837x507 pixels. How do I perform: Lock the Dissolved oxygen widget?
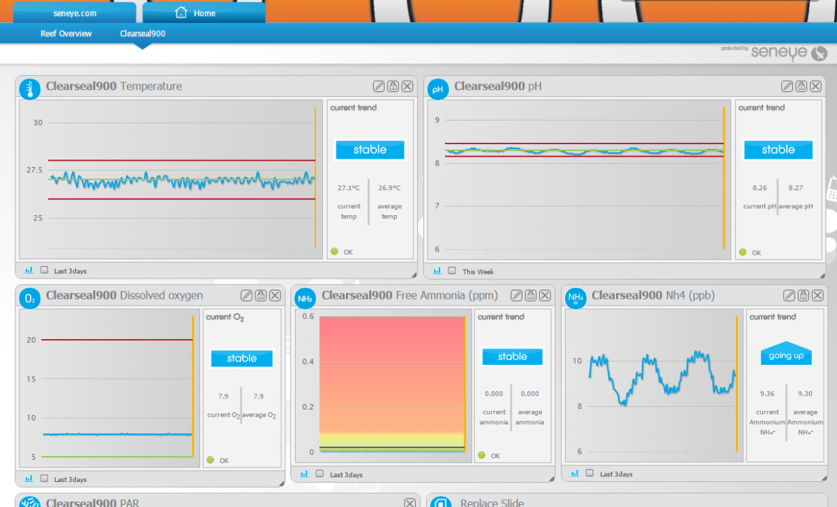click(x=261, y=295)
